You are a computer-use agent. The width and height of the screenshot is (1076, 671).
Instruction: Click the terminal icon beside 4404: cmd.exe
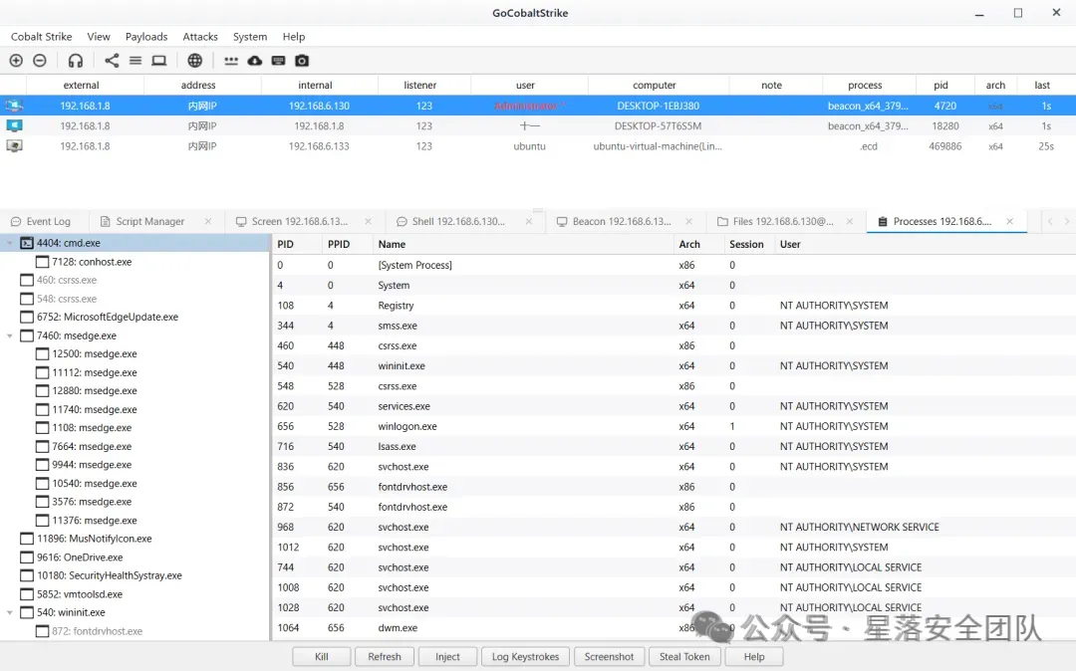[x=27, y=243]
